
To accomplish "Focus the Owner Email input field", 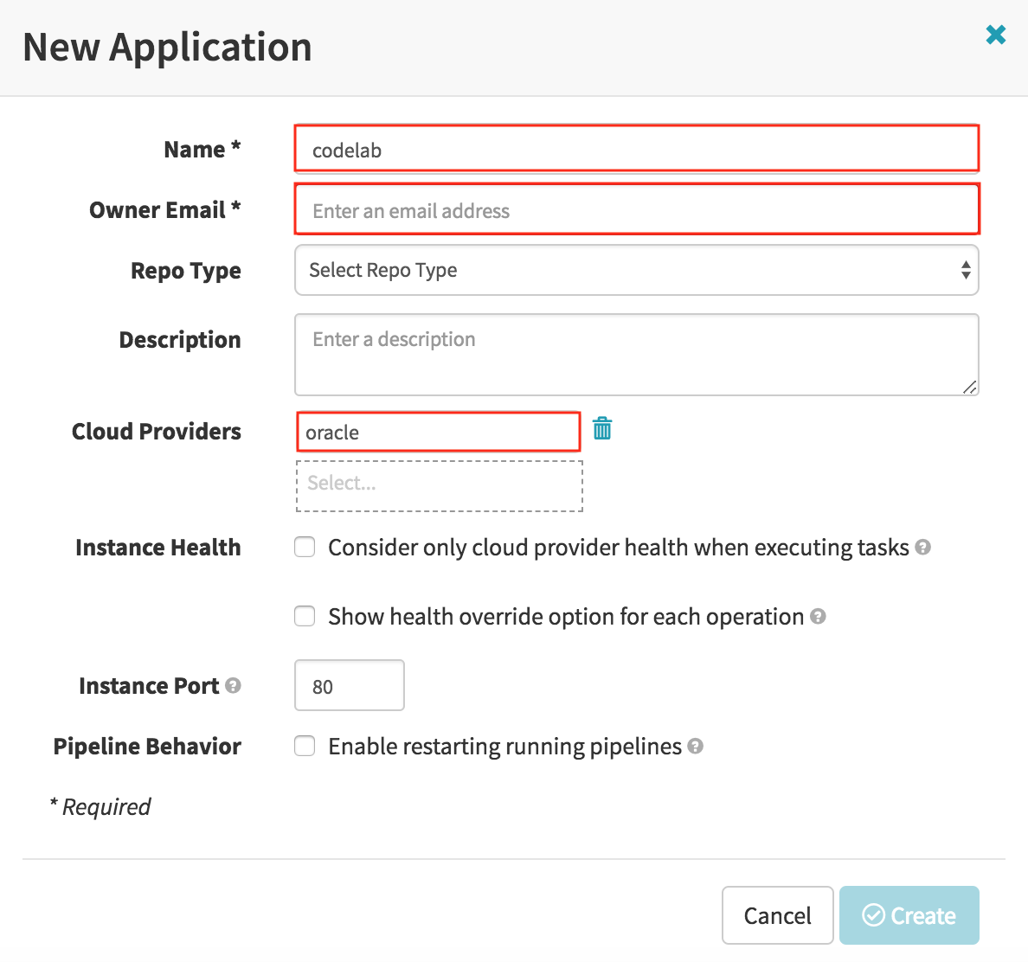I will (x=636, y=210).
